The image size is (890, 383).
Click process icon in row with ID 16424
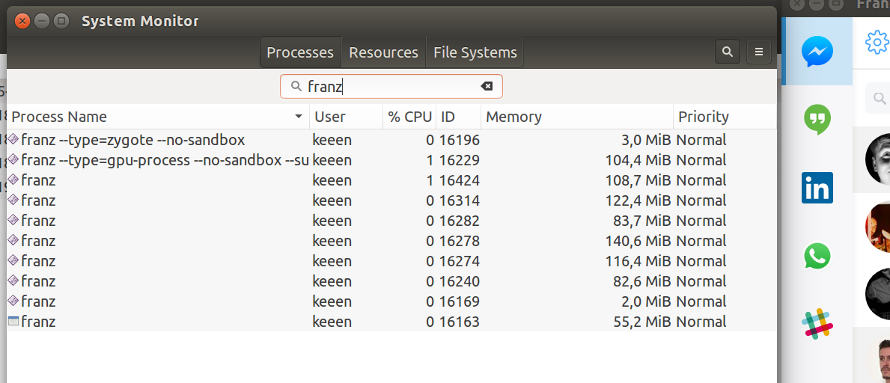point(13,180)
